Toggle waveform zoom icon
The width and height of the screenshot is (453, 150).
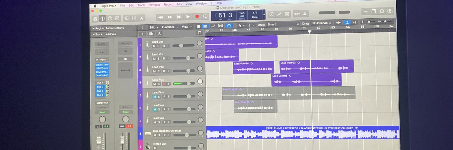pos(338,23)
